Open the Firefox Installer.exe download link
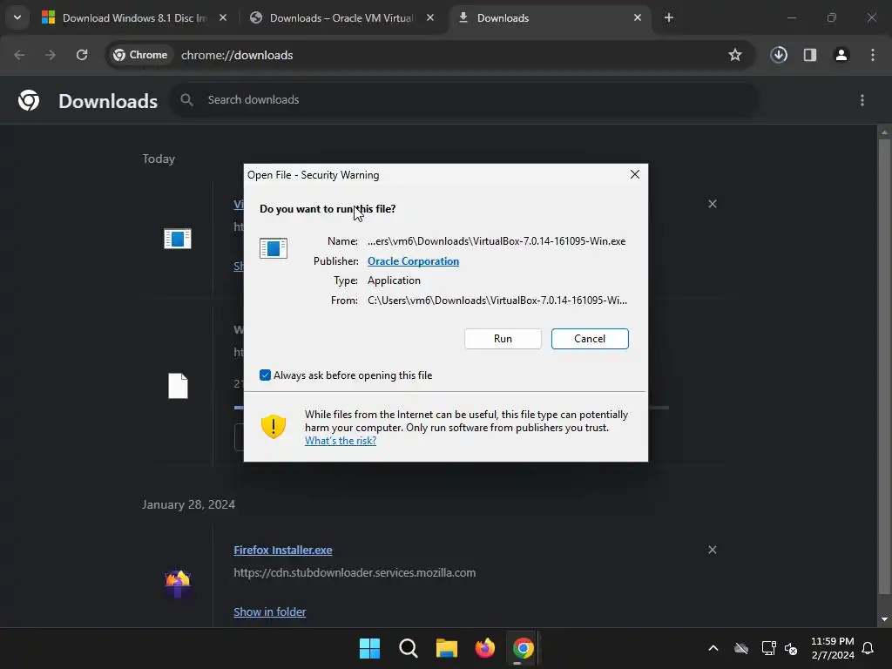892x669 pixels. pos(283,551)
